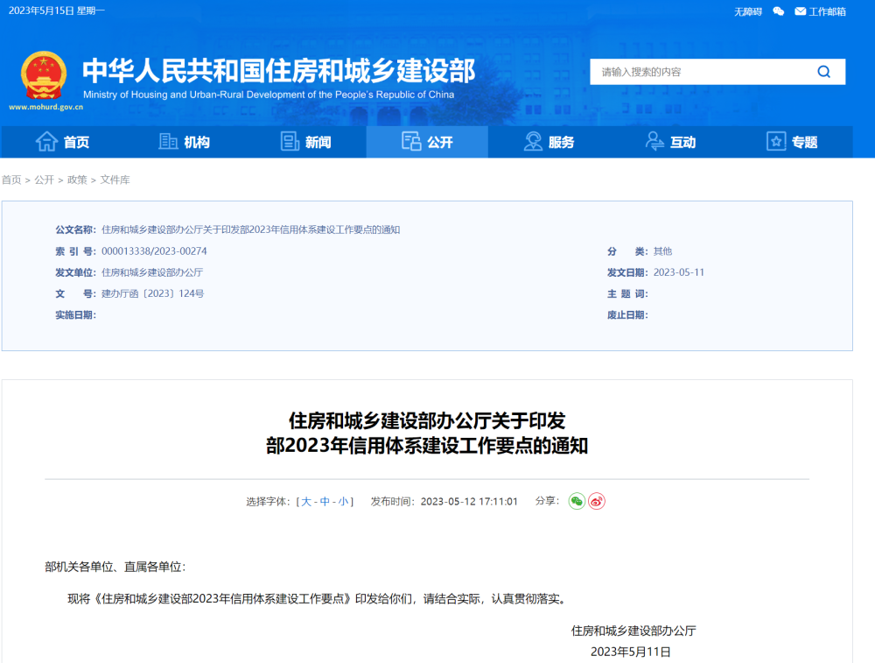Open the 互动 navigation tab
Viewport: 875px width, 663px height.
[670, 142]
